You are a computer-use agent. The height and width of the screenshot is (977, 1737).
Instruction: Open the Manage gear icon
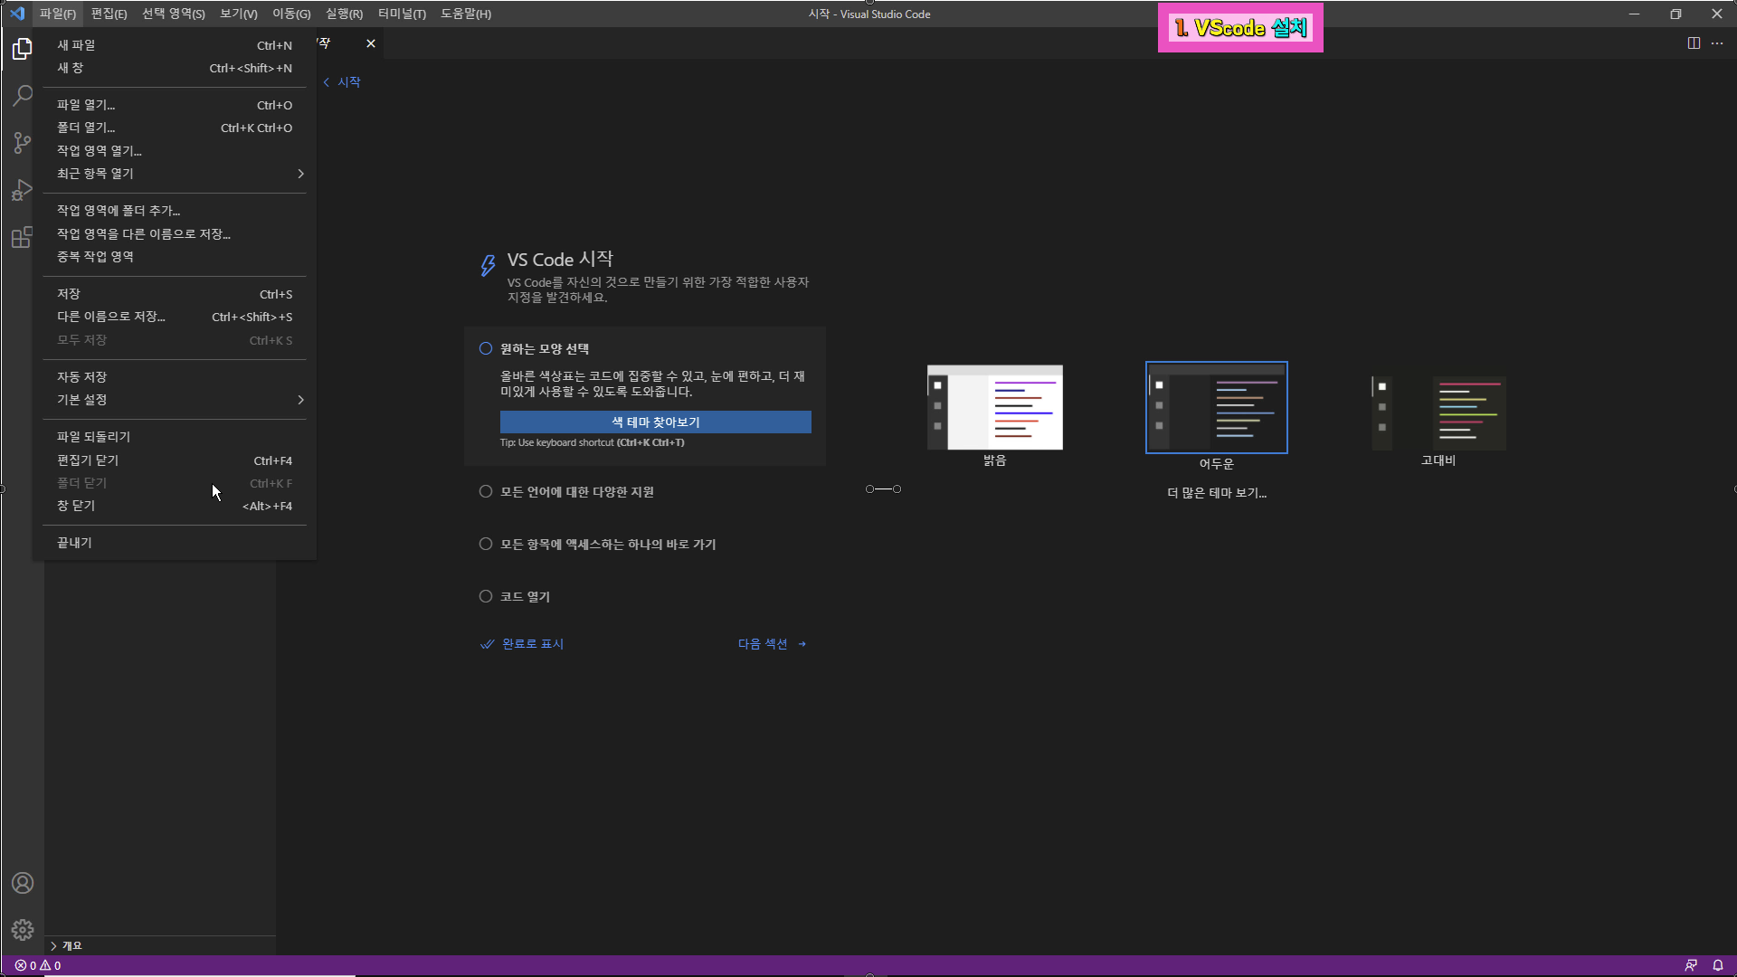(23, 930)
